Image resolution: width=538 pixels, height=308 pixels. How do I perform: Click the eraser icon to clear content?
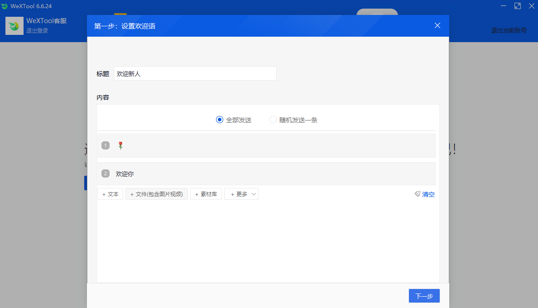point(418,194)
